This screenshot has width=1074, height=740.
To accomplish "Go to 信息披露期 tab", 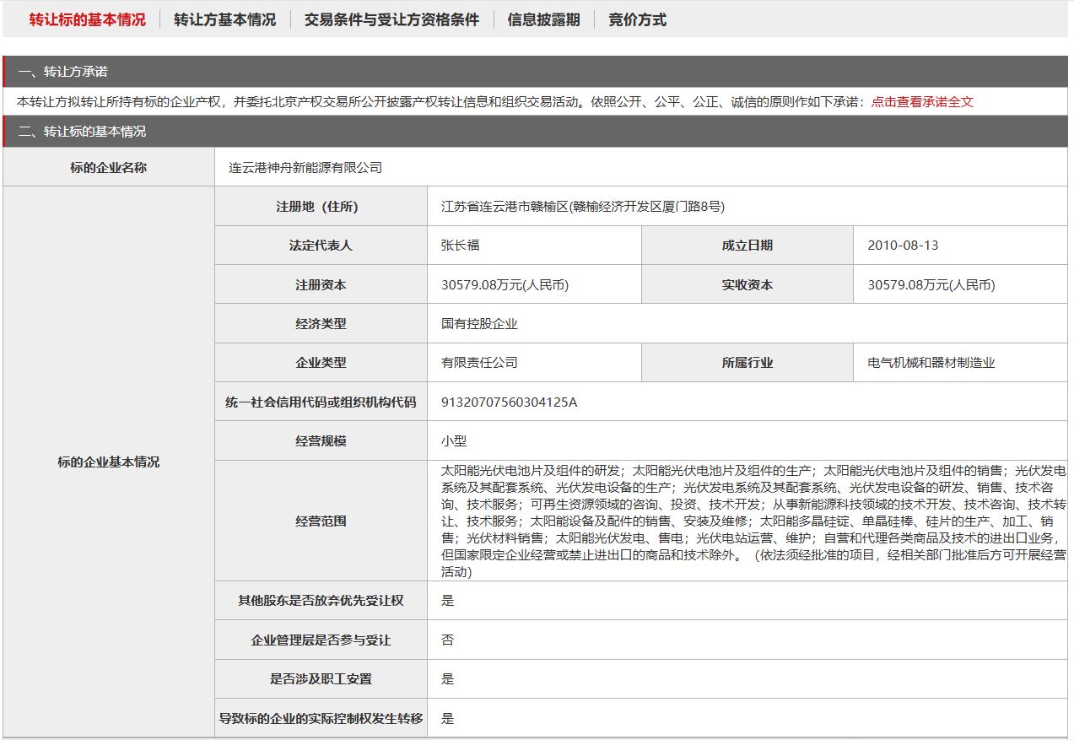I will [x=543, y=19].
